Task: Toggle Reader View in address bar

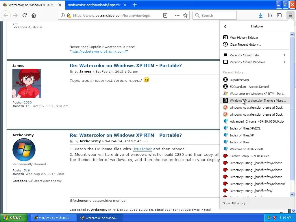Action: point(165,15)
